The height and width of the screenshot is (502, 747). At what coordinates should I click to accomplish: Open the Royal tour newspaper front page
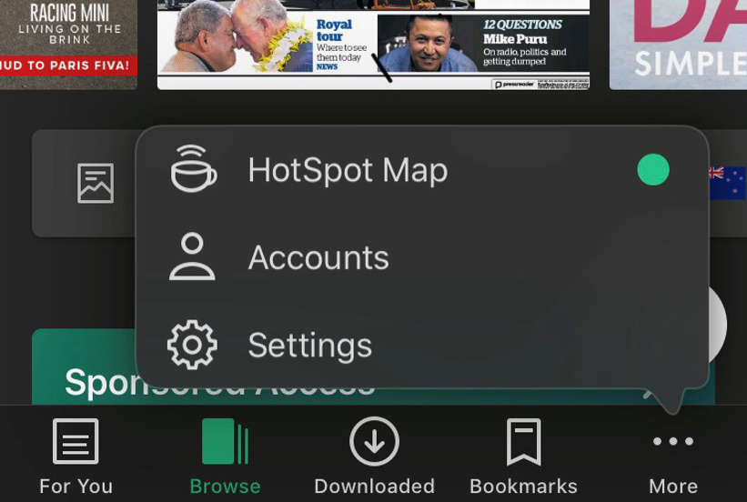coord(373,44)
